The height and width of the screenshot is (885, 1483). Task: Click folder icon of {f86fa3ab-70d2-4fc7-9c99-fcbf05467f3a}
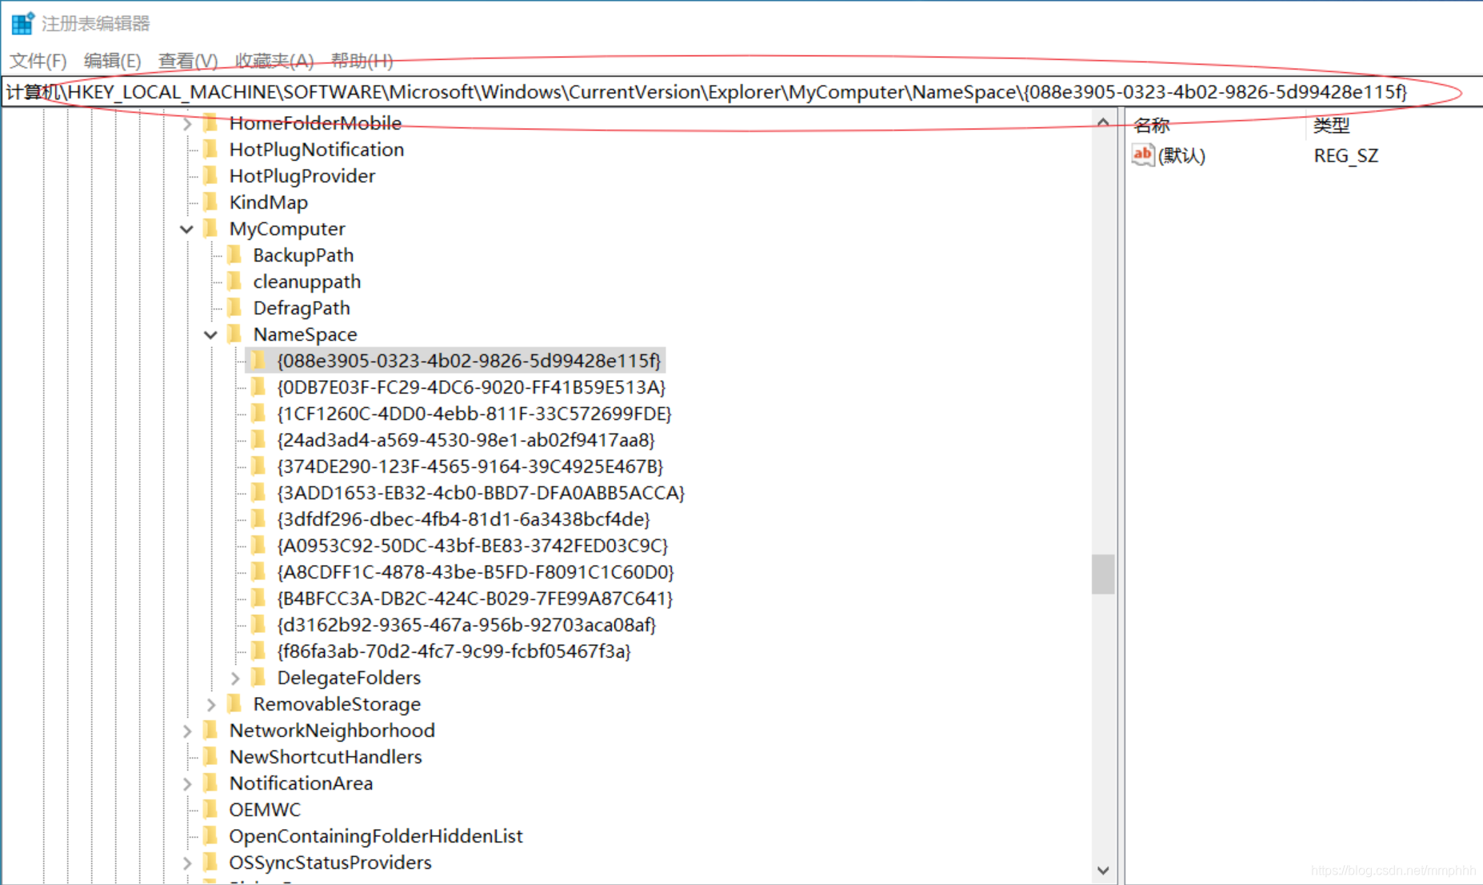click(258, 651)
